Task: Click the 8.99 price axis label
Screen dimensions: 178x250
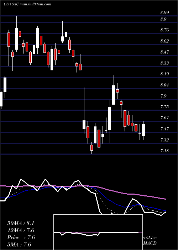Action: click(164, 12)
